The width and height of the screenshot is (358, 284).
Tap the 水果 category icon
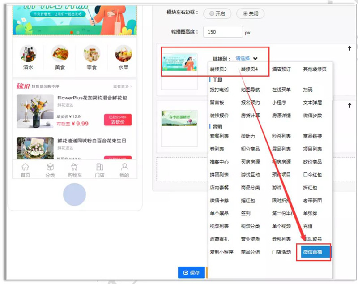(x=124, y=53)
